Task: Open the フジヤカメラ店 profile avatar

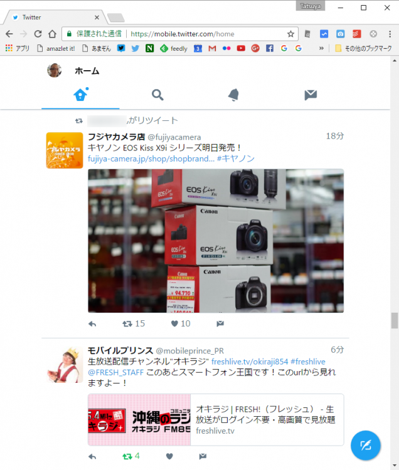Action: point(65,150)
